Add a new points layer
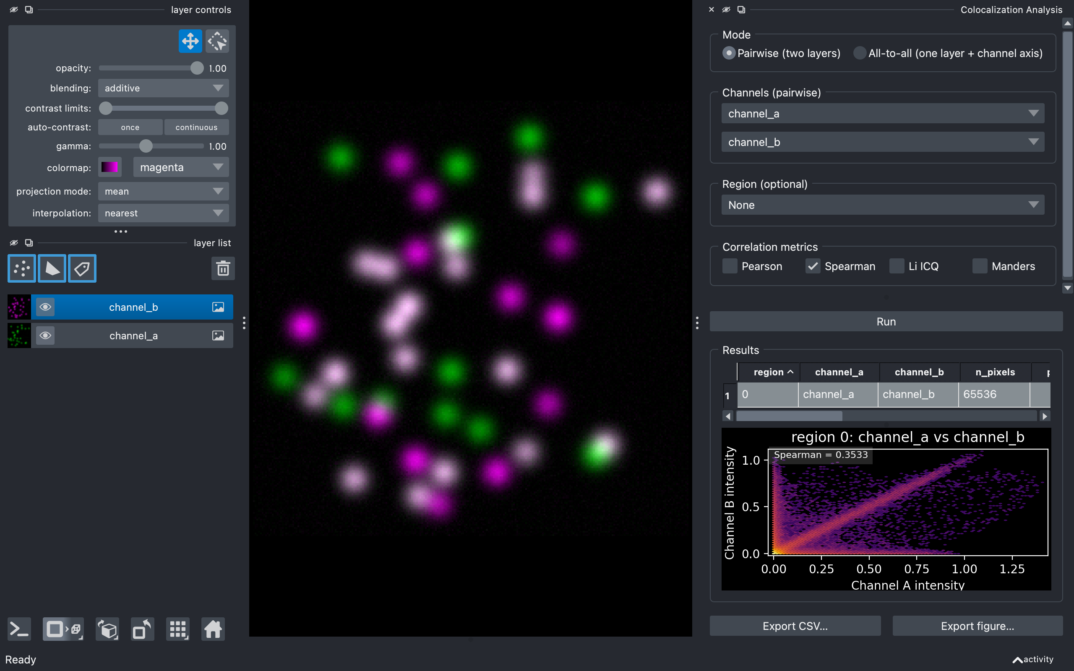Viewport: 1074px width, 671px height. [22, 268]
